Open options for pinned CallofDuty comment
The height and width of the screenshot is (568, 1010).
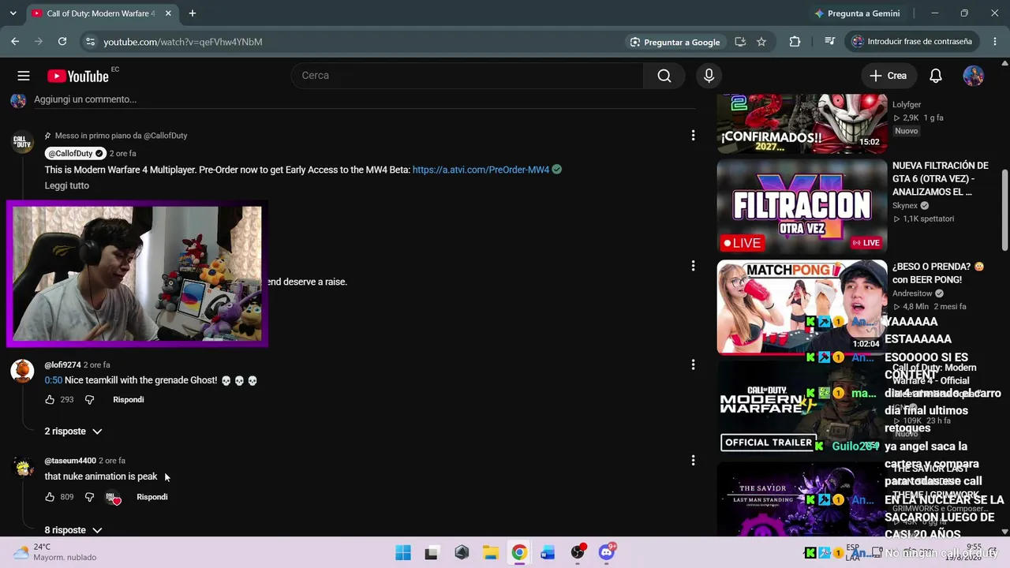[x=693, y=136]
